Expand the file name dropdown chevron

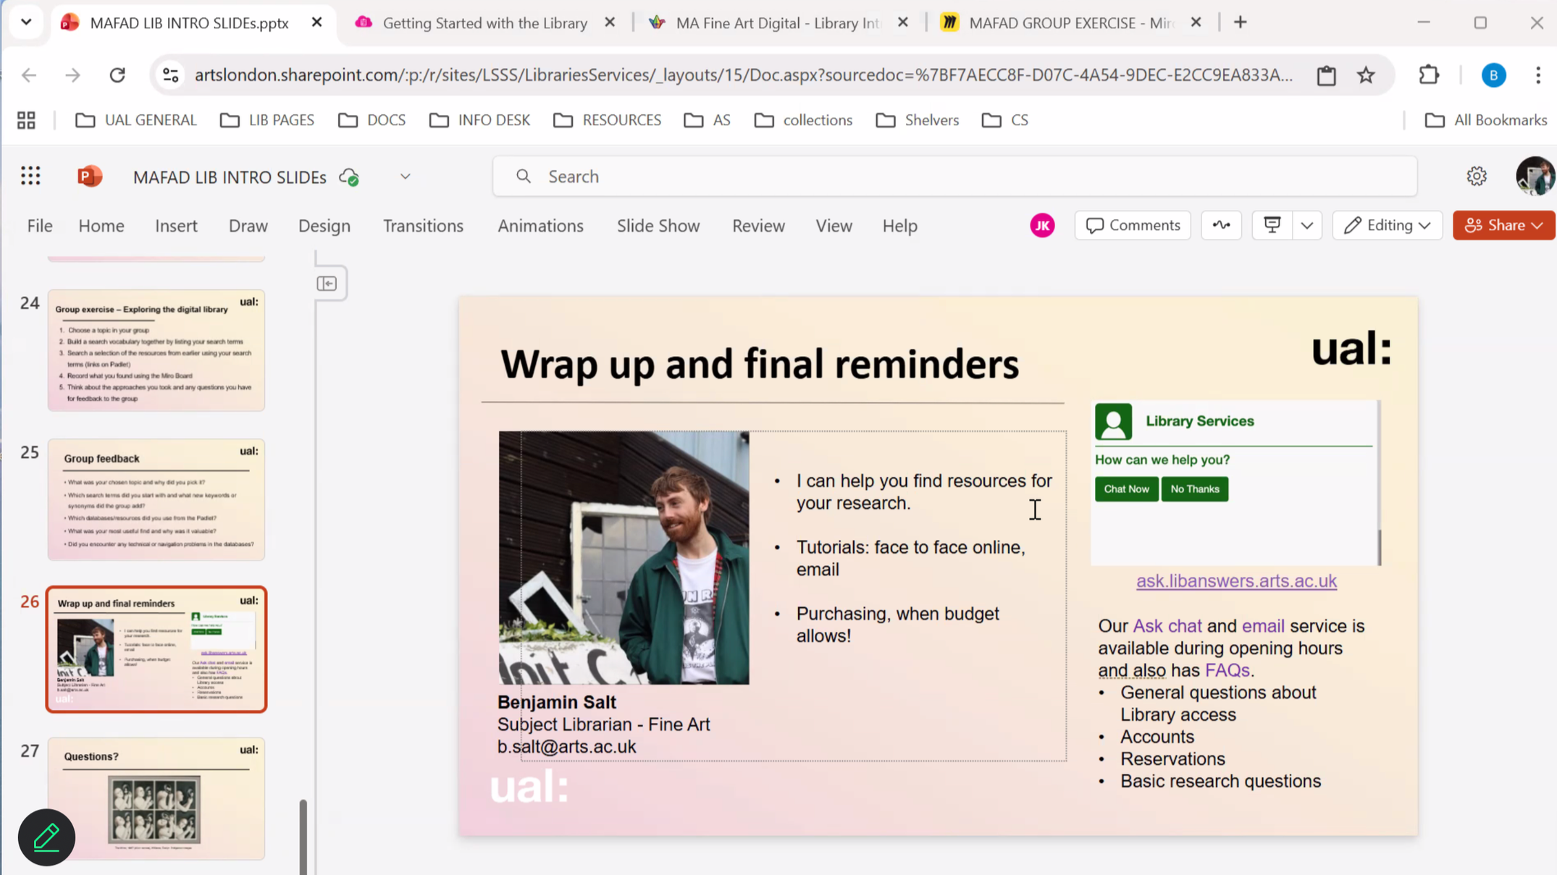click(405, 177)
